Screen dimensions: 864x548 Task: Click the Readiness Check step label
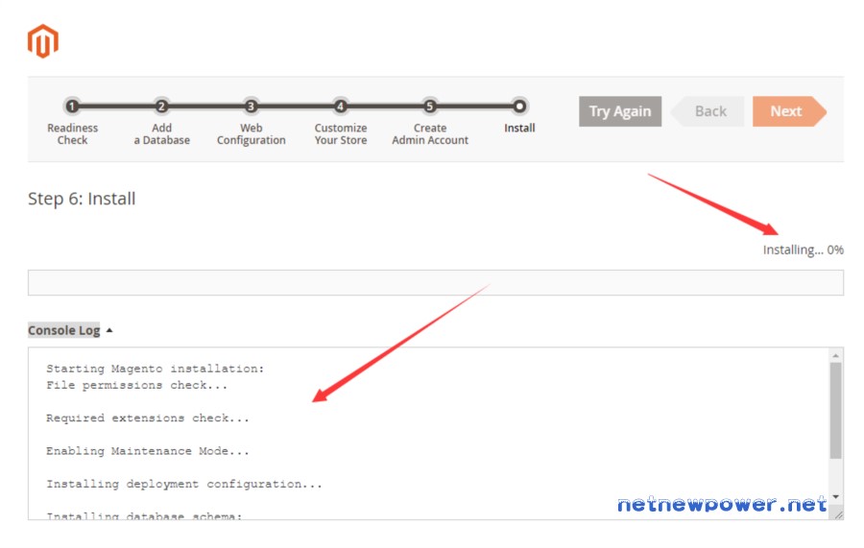(x=72, y=133)
